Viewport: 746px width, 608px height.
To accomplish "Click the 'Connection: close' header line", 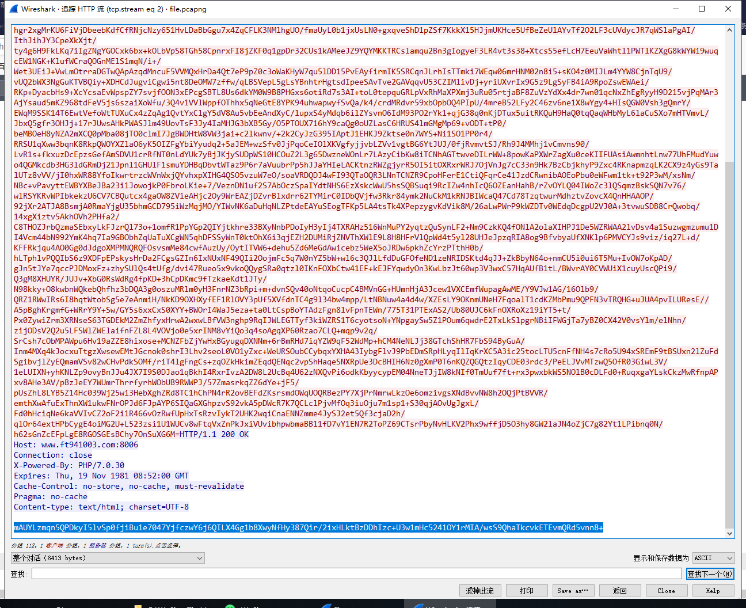I will pyautogui.click(x=53, y=455).
